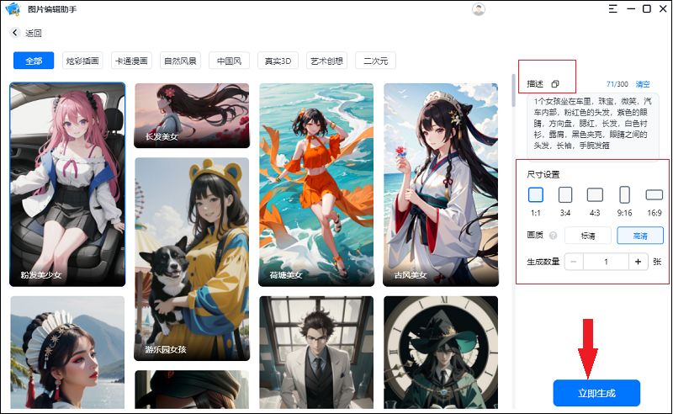Decrease generation count with minus button
The image size is (673, 414).
(x=574, y=262)
